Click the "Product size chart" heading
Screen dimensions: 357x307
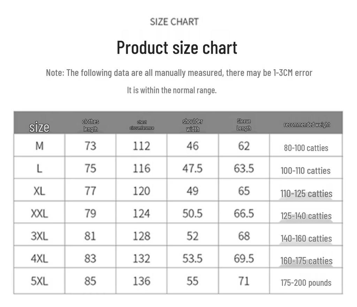(177, 47)
